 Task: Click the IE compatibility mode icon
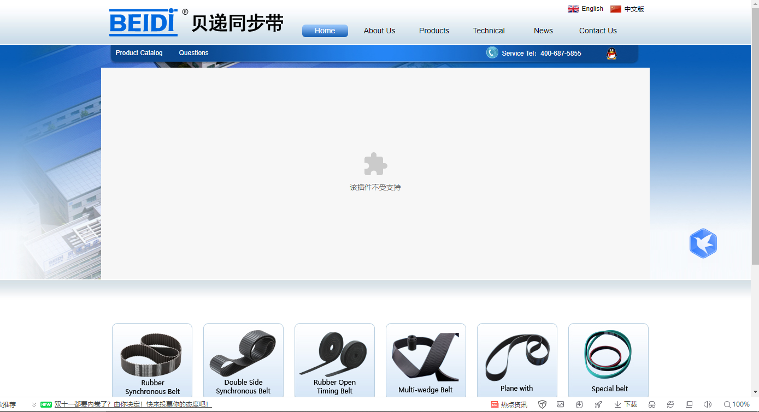[670, 404]
